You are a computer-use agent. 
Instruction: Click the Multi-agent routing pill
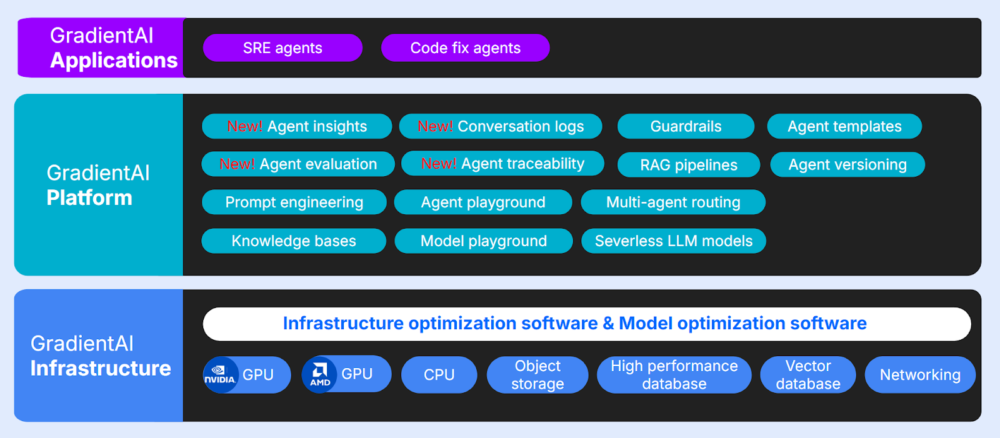673,202
